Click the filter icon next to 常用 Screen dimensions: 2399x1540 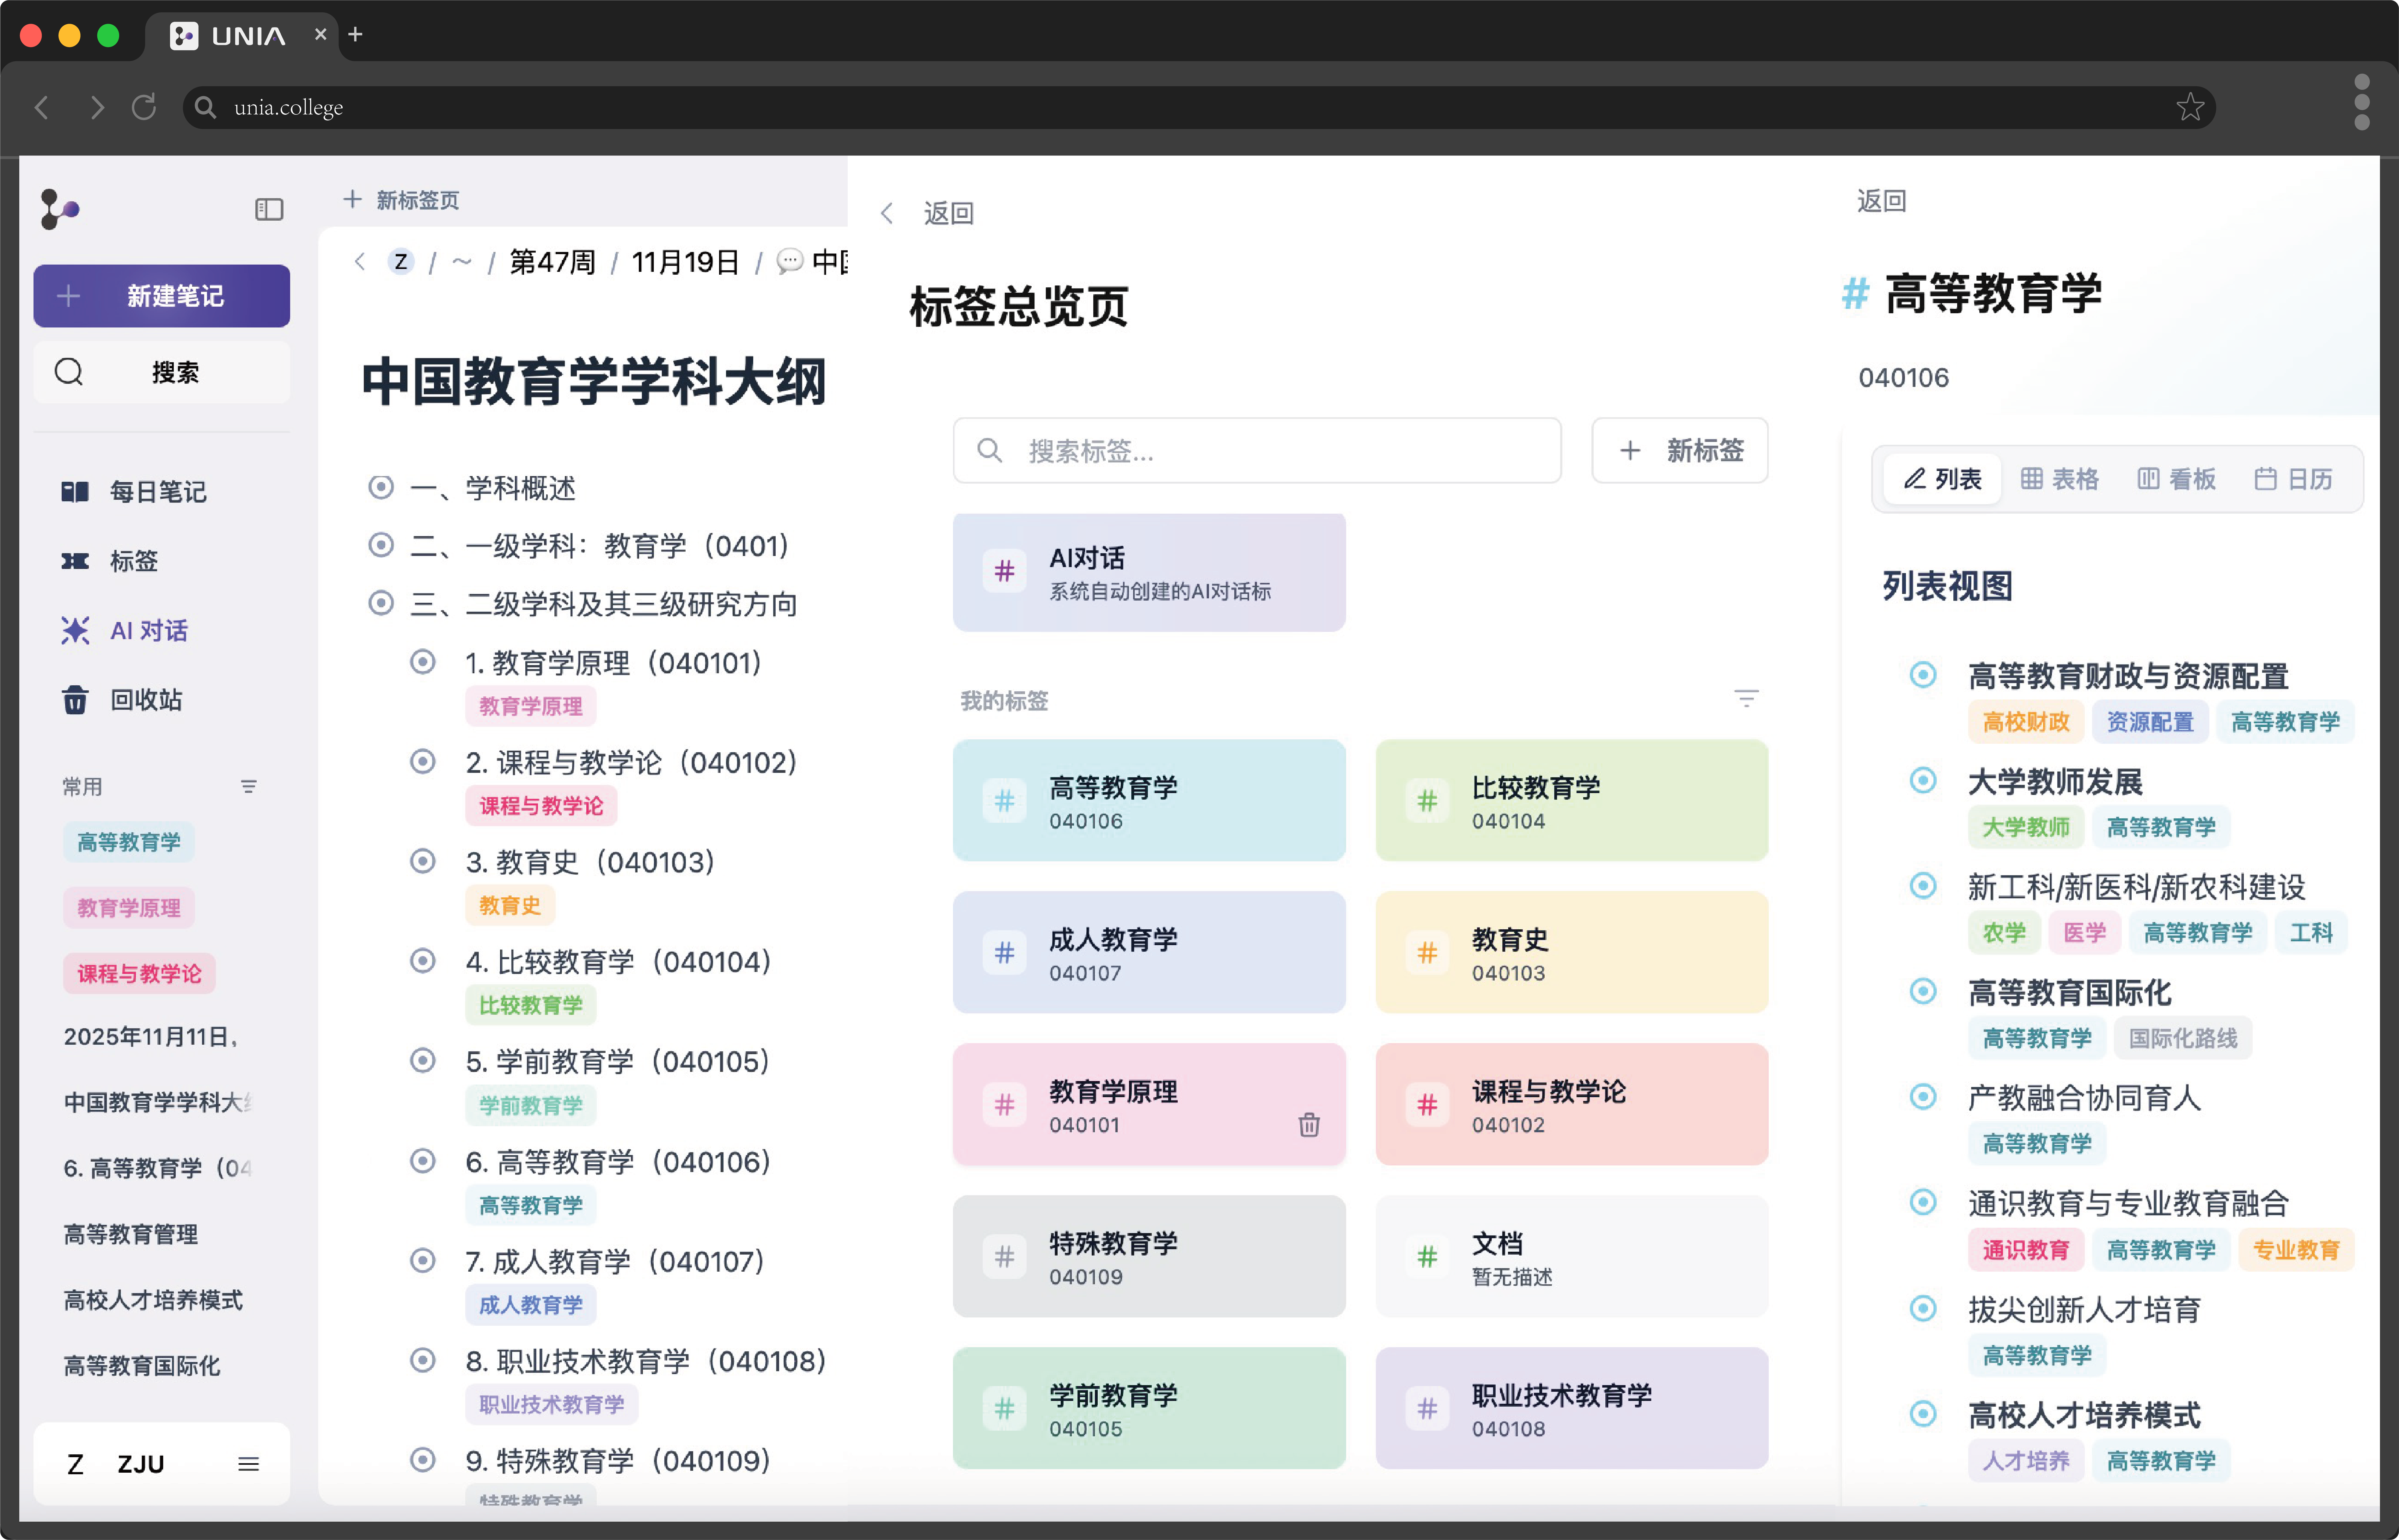(249, 787)
